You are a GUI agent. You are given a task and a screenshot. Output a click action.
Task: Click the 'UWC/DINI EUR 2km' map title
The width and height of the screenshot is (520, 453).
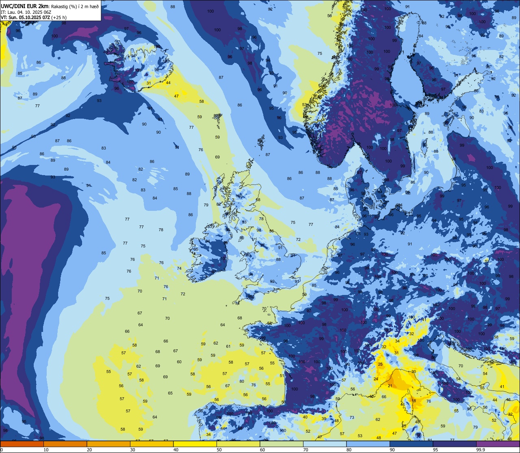[x=24, y=6]
